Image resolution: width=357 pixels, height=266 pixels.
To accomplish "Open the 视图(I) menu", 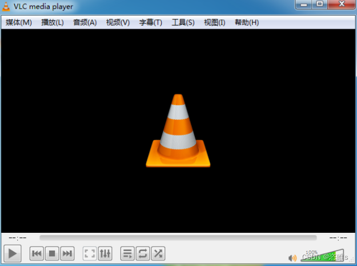I will coord(214,22).
